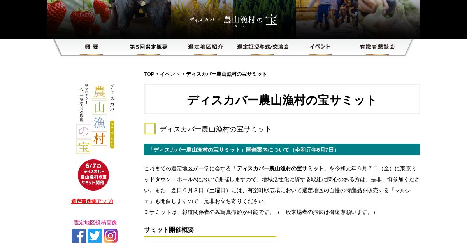
Task: Open the 選定事例集アップ! link
Action: [x=92, y=201]
